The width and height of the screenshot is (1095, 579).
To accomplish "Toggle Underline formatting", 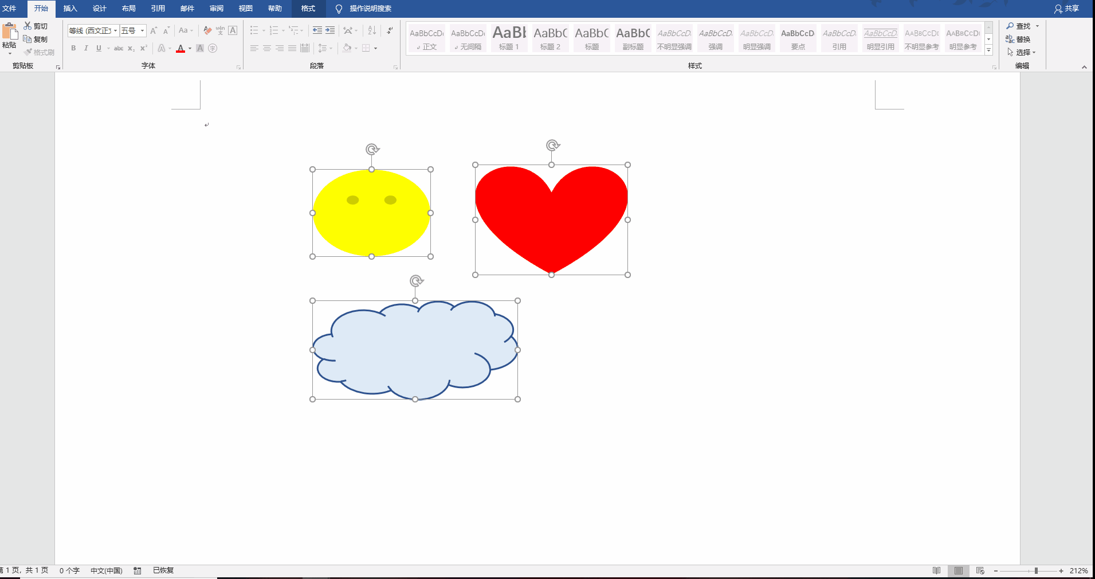I will (99, 48).
